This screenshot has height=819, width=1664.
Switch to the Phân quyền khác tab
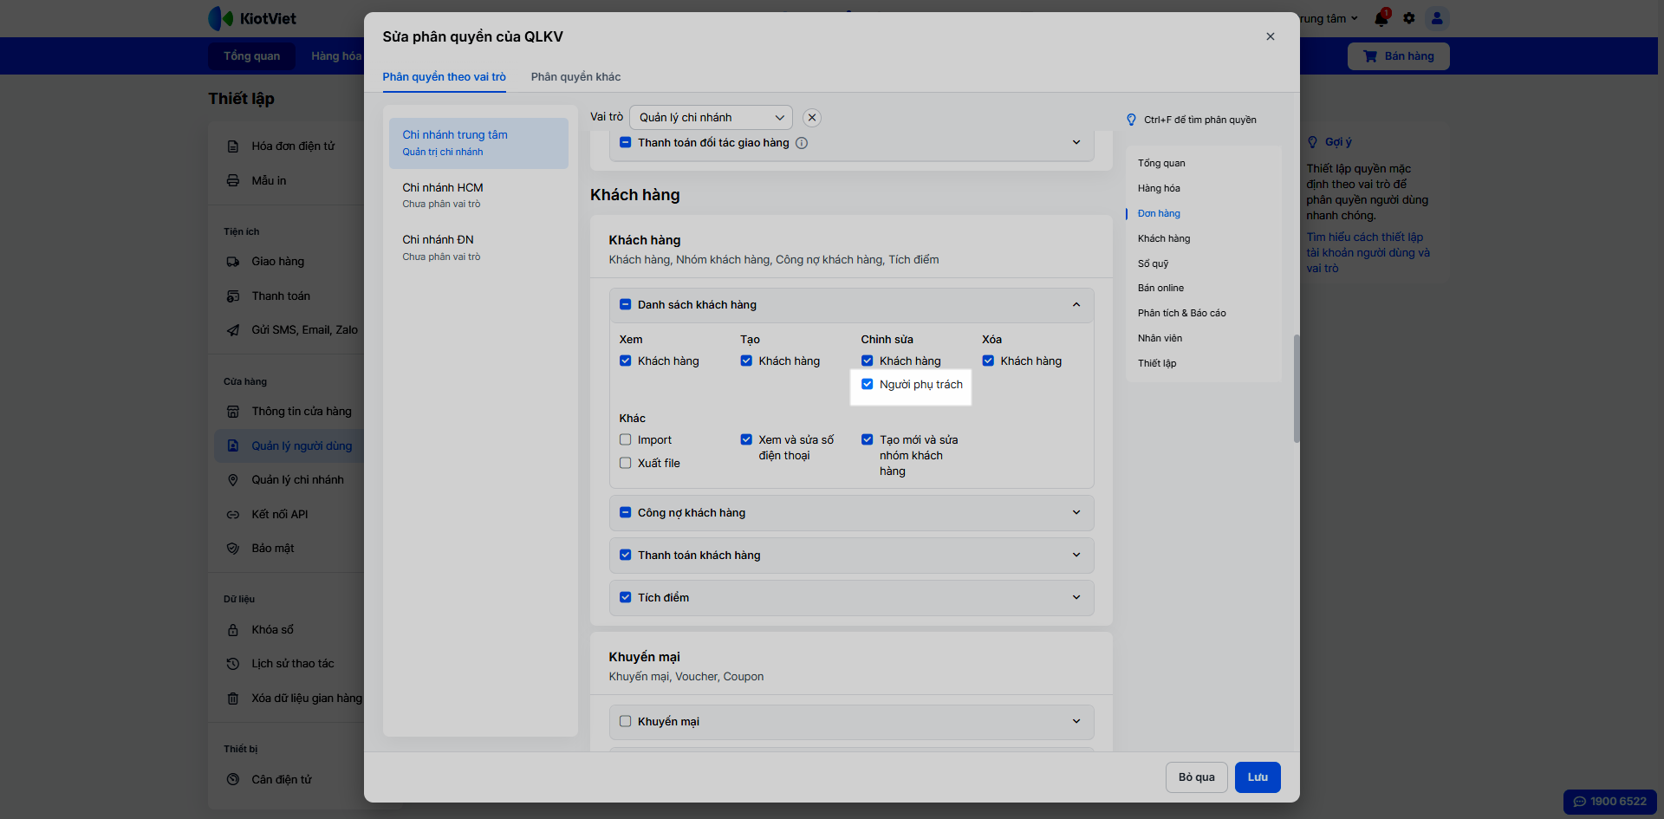575,77
